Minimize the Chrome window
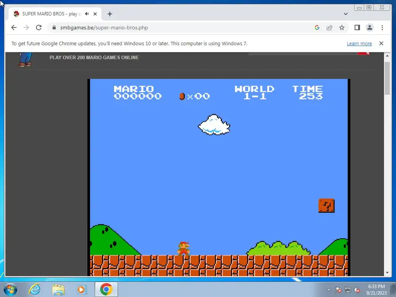This screenshot has width=396, height=297. pos(359,8)
